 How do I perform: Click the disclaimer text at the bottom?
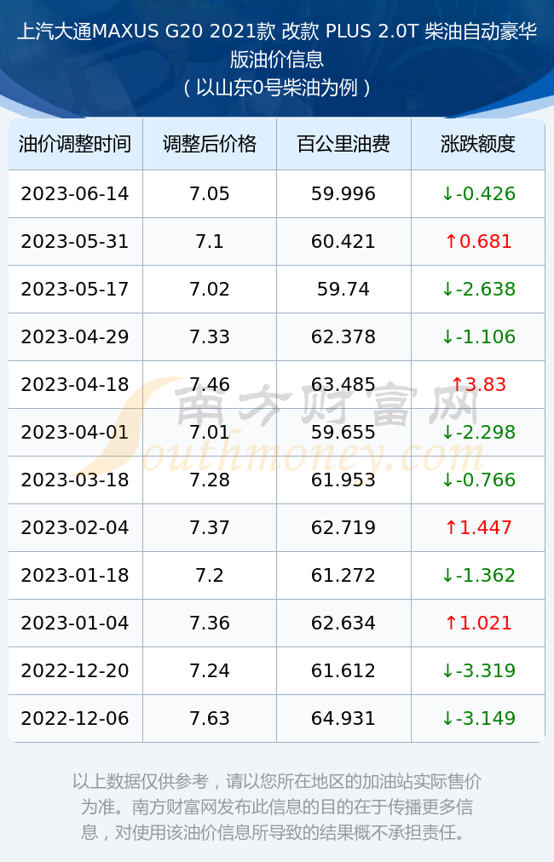(x=277, y=807)
